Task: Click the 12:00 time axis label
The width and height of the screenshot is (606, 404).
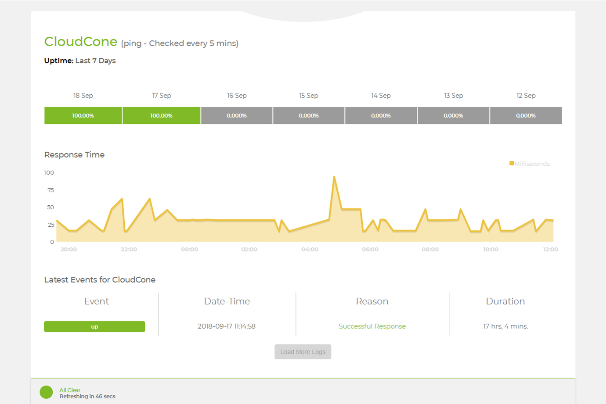Action: pyautogui.click(x=551, y=250)
